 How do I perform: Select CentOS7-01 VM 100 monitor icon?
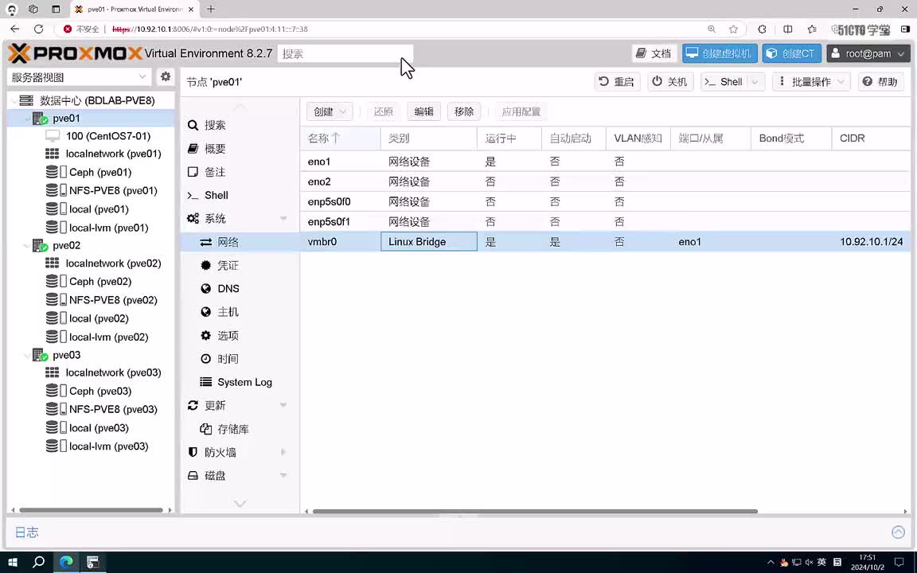53,135
